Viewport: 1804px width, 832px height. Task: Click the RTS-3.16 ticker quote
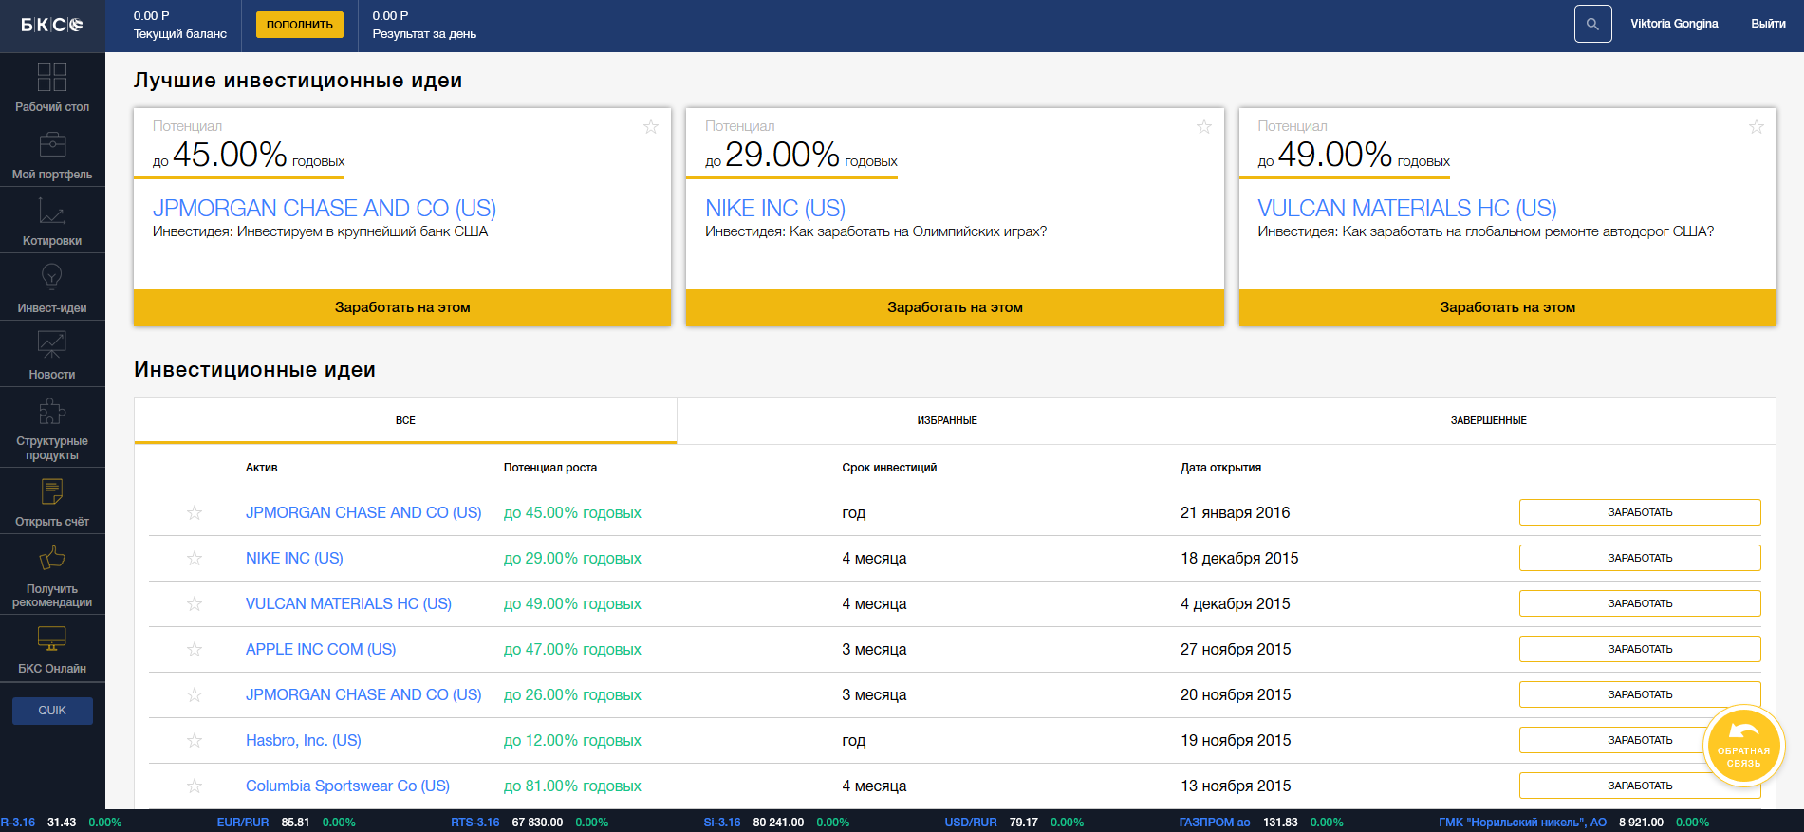[530, 823]
